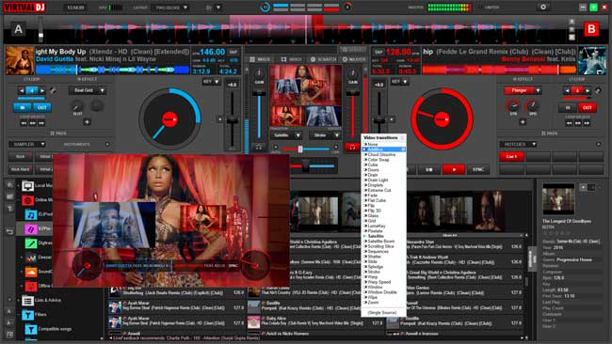Trigger right deck Cue 1 hotcue pad
Image resolution: width=612 pixels, height=344 pixels.
(x=511, y=157)
